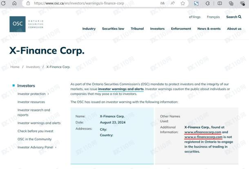Open the Investors top menu
Screen dimensions: 249x169
click(x=158, y=28)
